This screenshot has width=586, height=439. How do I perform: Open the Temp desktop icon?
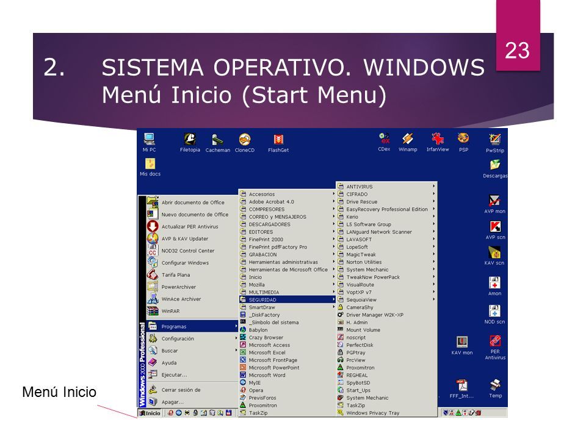pos(495,388)
